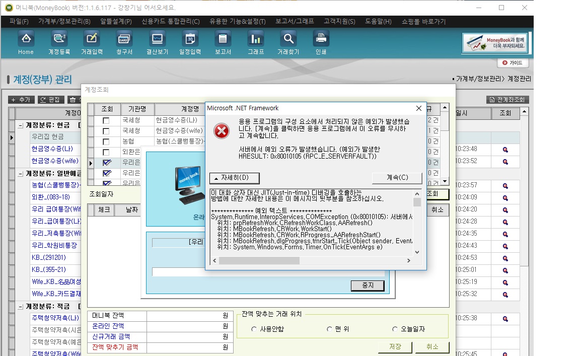The width and height of the screenshot is (580, 356).
Task: Click the 계속(C) continue button
Action: coord(397,178)
